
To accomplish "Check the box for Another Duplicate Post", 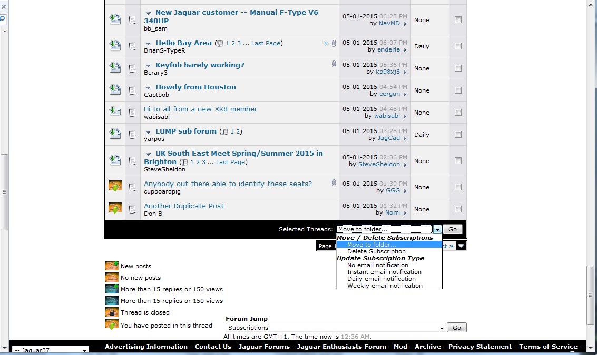I will (458, 209).
